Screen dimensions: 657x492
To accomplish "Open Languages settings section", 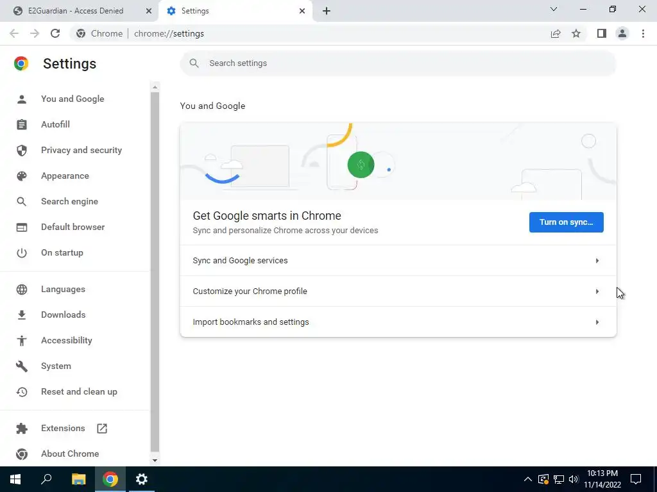I will [x=76, y=290].
